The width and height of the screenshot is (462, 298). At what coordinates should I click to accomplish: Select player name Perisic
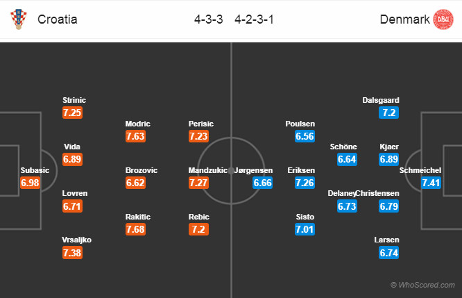coord(200,124)
